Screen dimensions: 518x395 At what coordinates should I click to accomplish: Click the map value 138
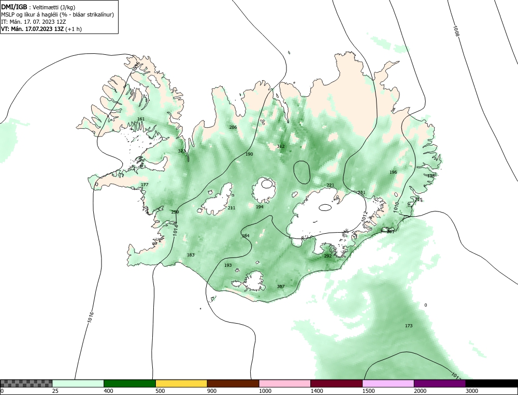431,176
